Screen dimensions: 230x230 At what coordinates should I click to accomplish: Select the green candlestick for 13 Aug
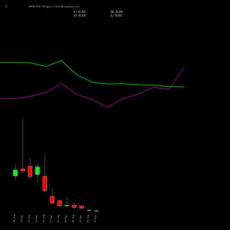click(37, 171)
